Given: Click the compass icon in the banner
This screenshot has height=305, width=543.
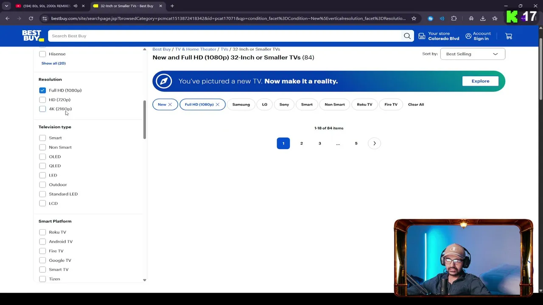Looking at the screenshot, I should [163, 81].
